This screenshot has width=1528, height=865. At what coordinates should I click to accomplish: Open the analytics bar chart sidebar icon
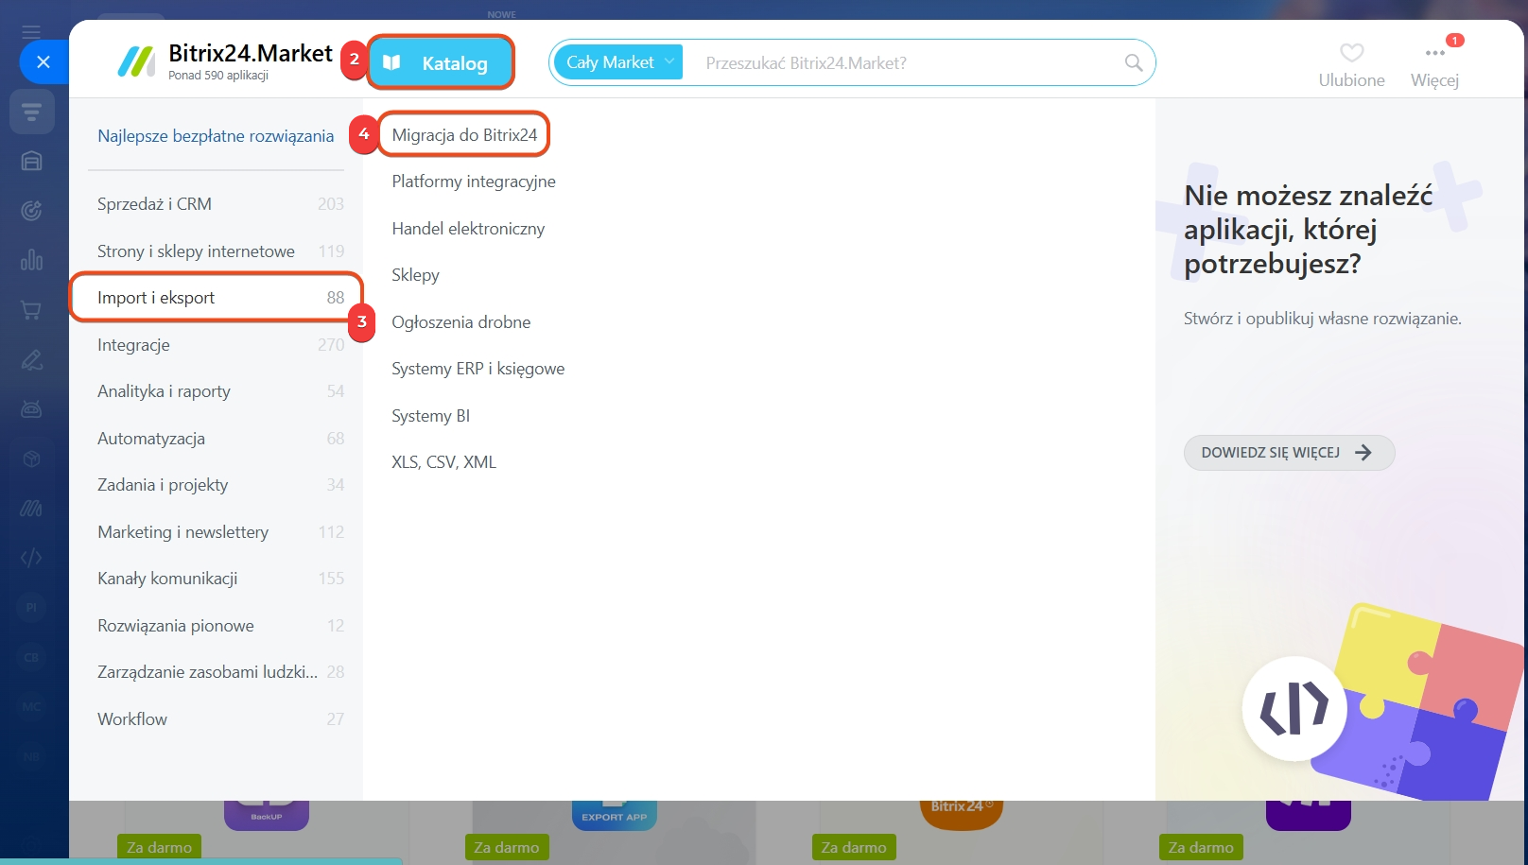point(31,259)
